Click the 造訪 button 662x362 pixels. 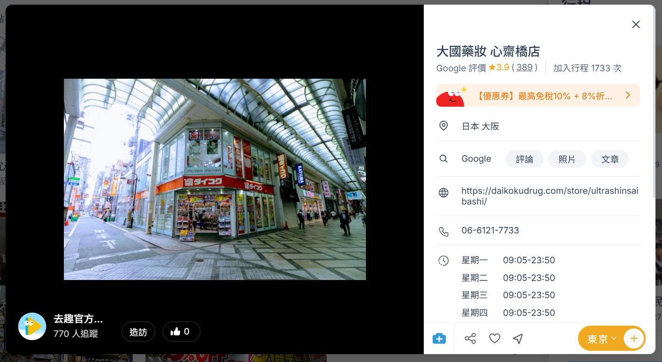138,331
